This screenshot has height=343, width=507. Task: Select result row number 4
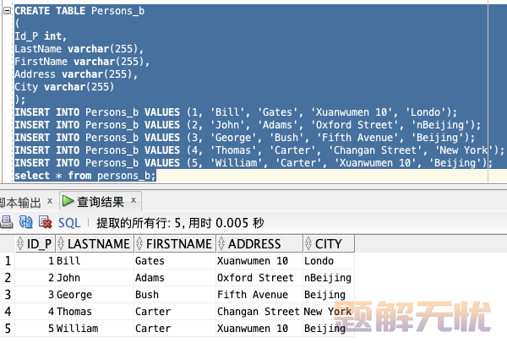tap(8, 311)
